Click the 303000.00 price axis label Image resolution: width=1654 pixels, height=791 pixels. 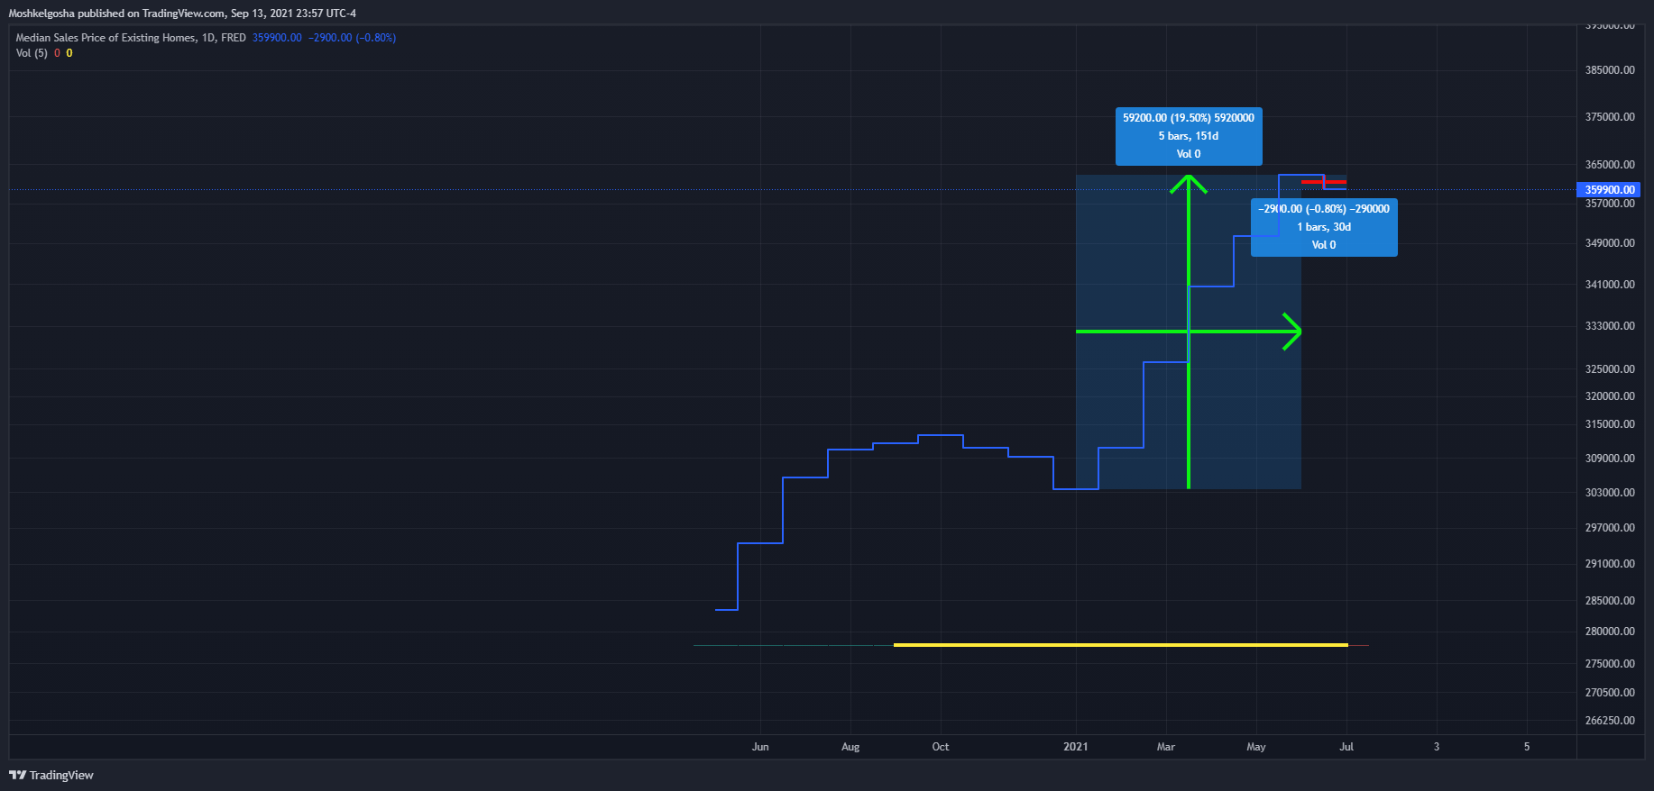(1610, 493)
